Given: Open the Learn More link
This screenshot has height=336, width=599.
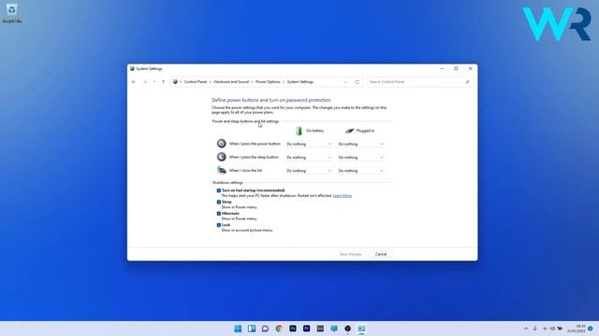Looking at the screenshot, I should coord(343,196).
